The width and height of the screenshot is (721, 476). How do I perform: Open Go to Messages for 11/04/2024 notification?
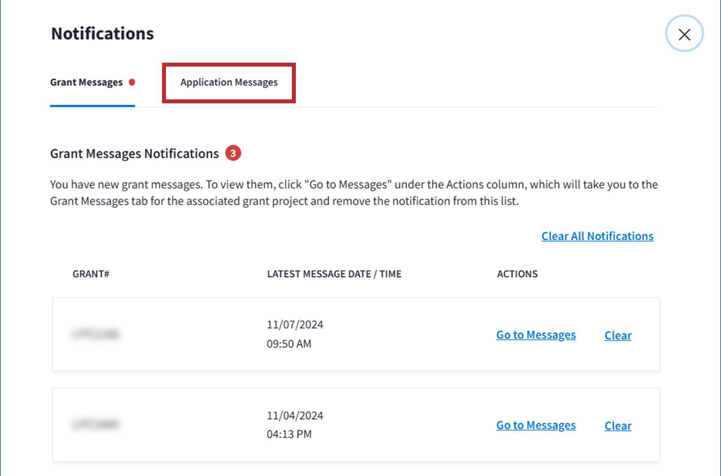point(536,425)
